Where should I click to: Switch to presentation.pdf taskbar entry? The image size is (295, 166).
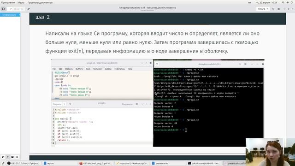pyautogui.click(x=234, y=163)
